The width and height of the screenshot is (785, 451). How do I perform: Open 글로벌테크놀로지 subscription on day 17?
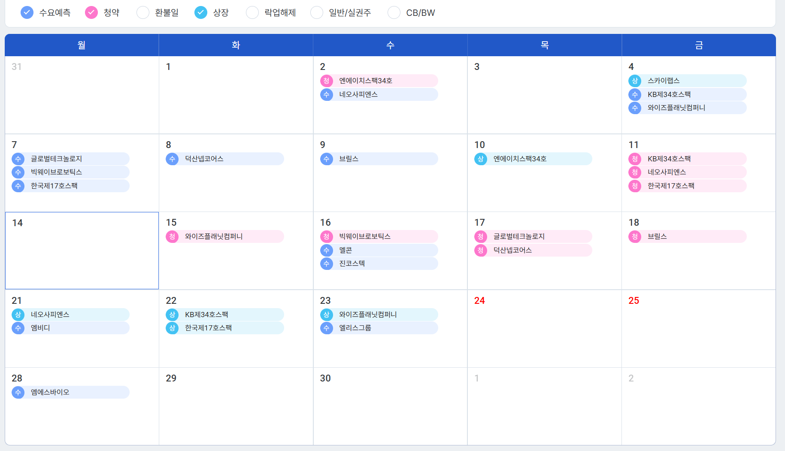[x=533, y=236]
